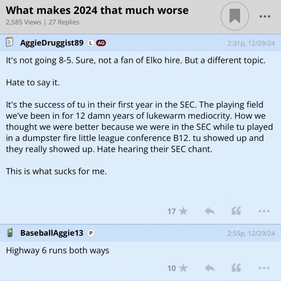Click the 2:31p, 12/29/24 post timestamp
281x281 pixels.
click(x=251, y=43)
